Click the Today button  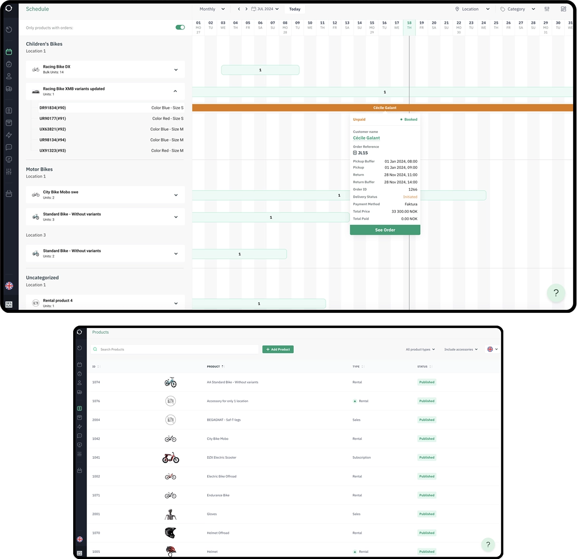click(x=295, y=9)
